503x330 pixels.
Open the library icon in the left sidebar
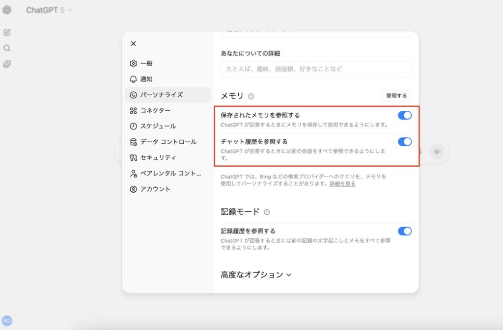7,64
